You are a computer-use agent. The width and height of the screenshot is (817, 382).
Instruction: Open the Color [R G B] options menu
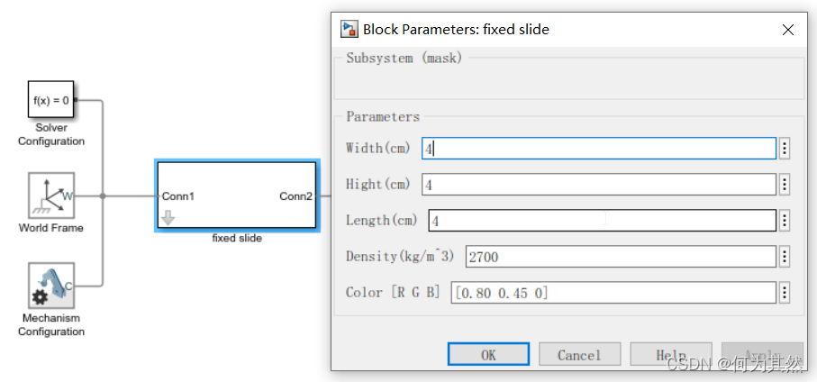pos(785,293)
